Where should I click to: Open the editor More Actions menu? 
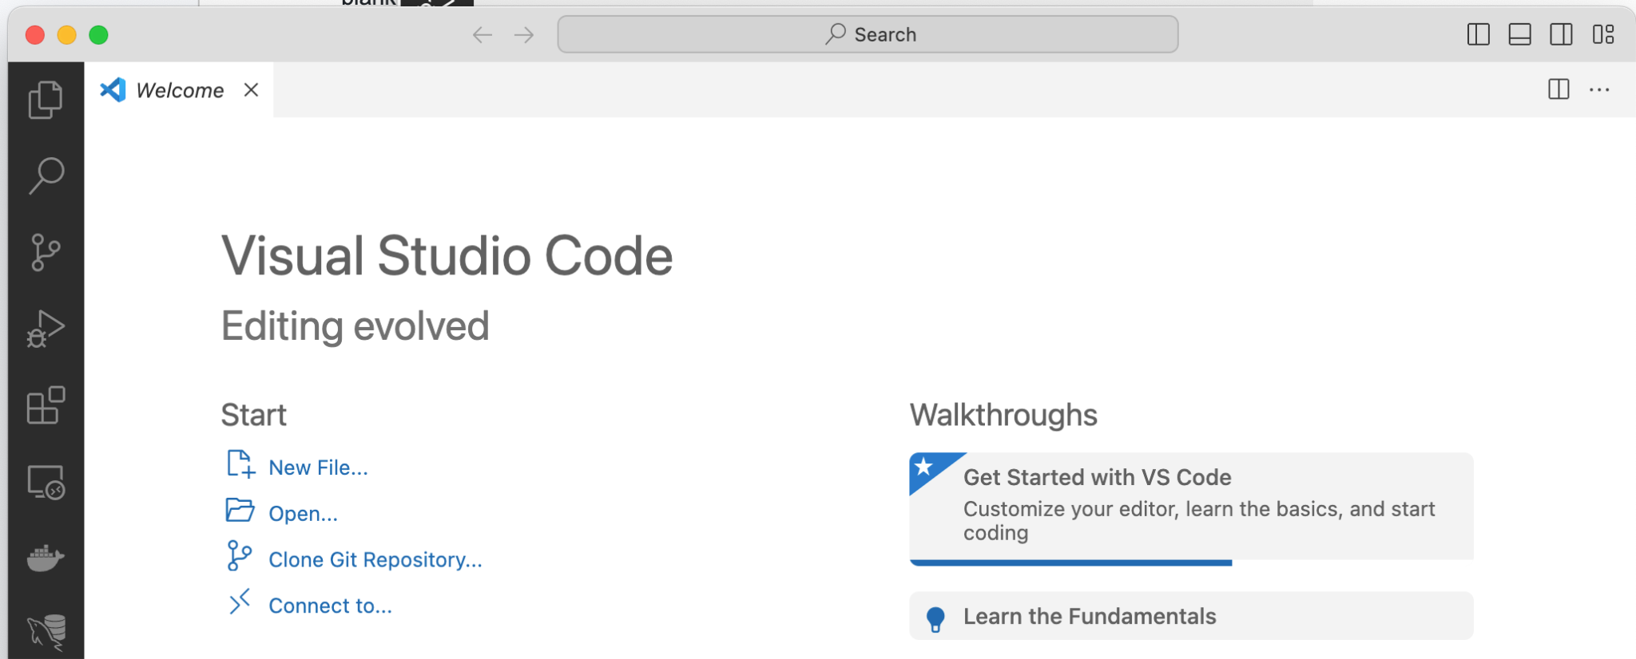(1599, 90)
